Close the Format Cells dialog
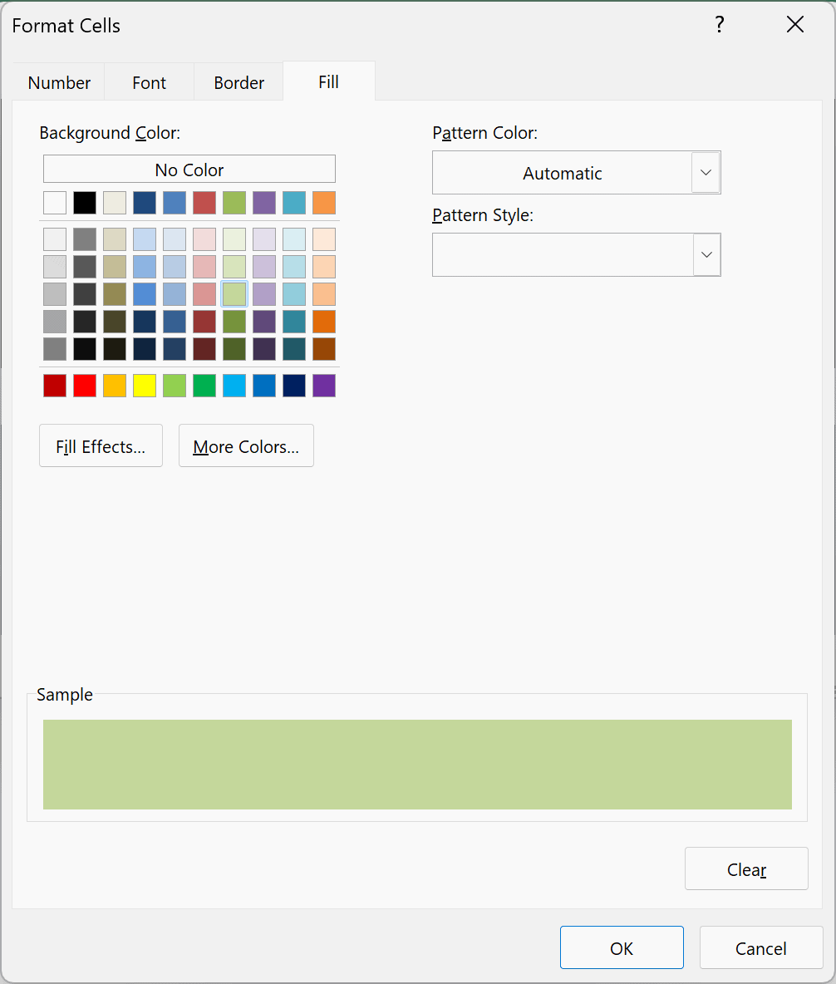Screen dimensions: 836x984 pyautogui.click(x=795, y=24)
